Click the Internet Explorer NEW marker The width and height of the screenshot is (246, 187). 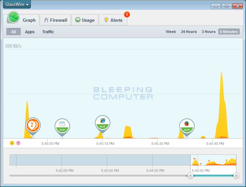point(102,123)
